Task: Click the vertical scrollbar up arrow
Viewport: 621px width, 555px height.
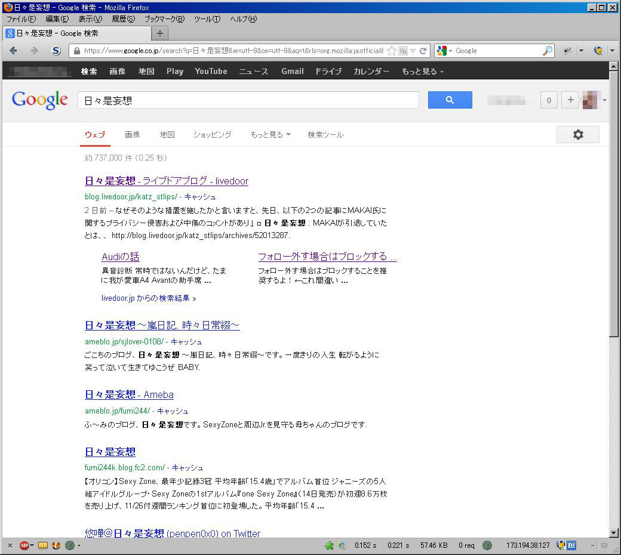Action: [x=613, y=66]
